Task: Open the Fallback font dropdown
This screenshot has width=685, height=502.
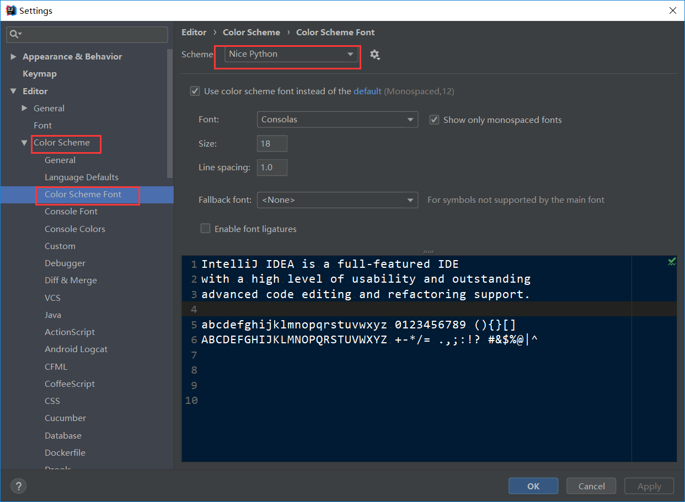Action: (338, 200)
